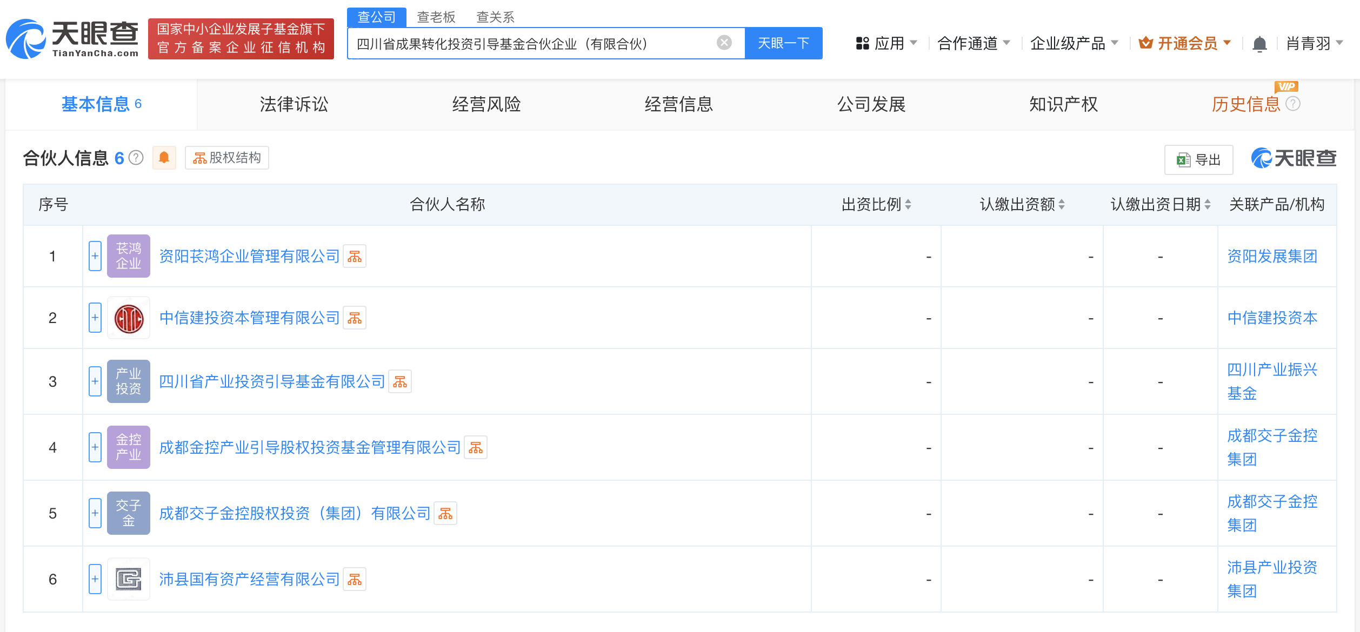This screenshot has height=632, width=1360.
Task: Sort by 出资比例 column arrows
Action: pyautogui.click(x=908, y=204)
